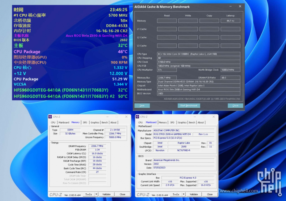Open Graphics tab in CPU-Z Mainboard window

tap(182, 123)
